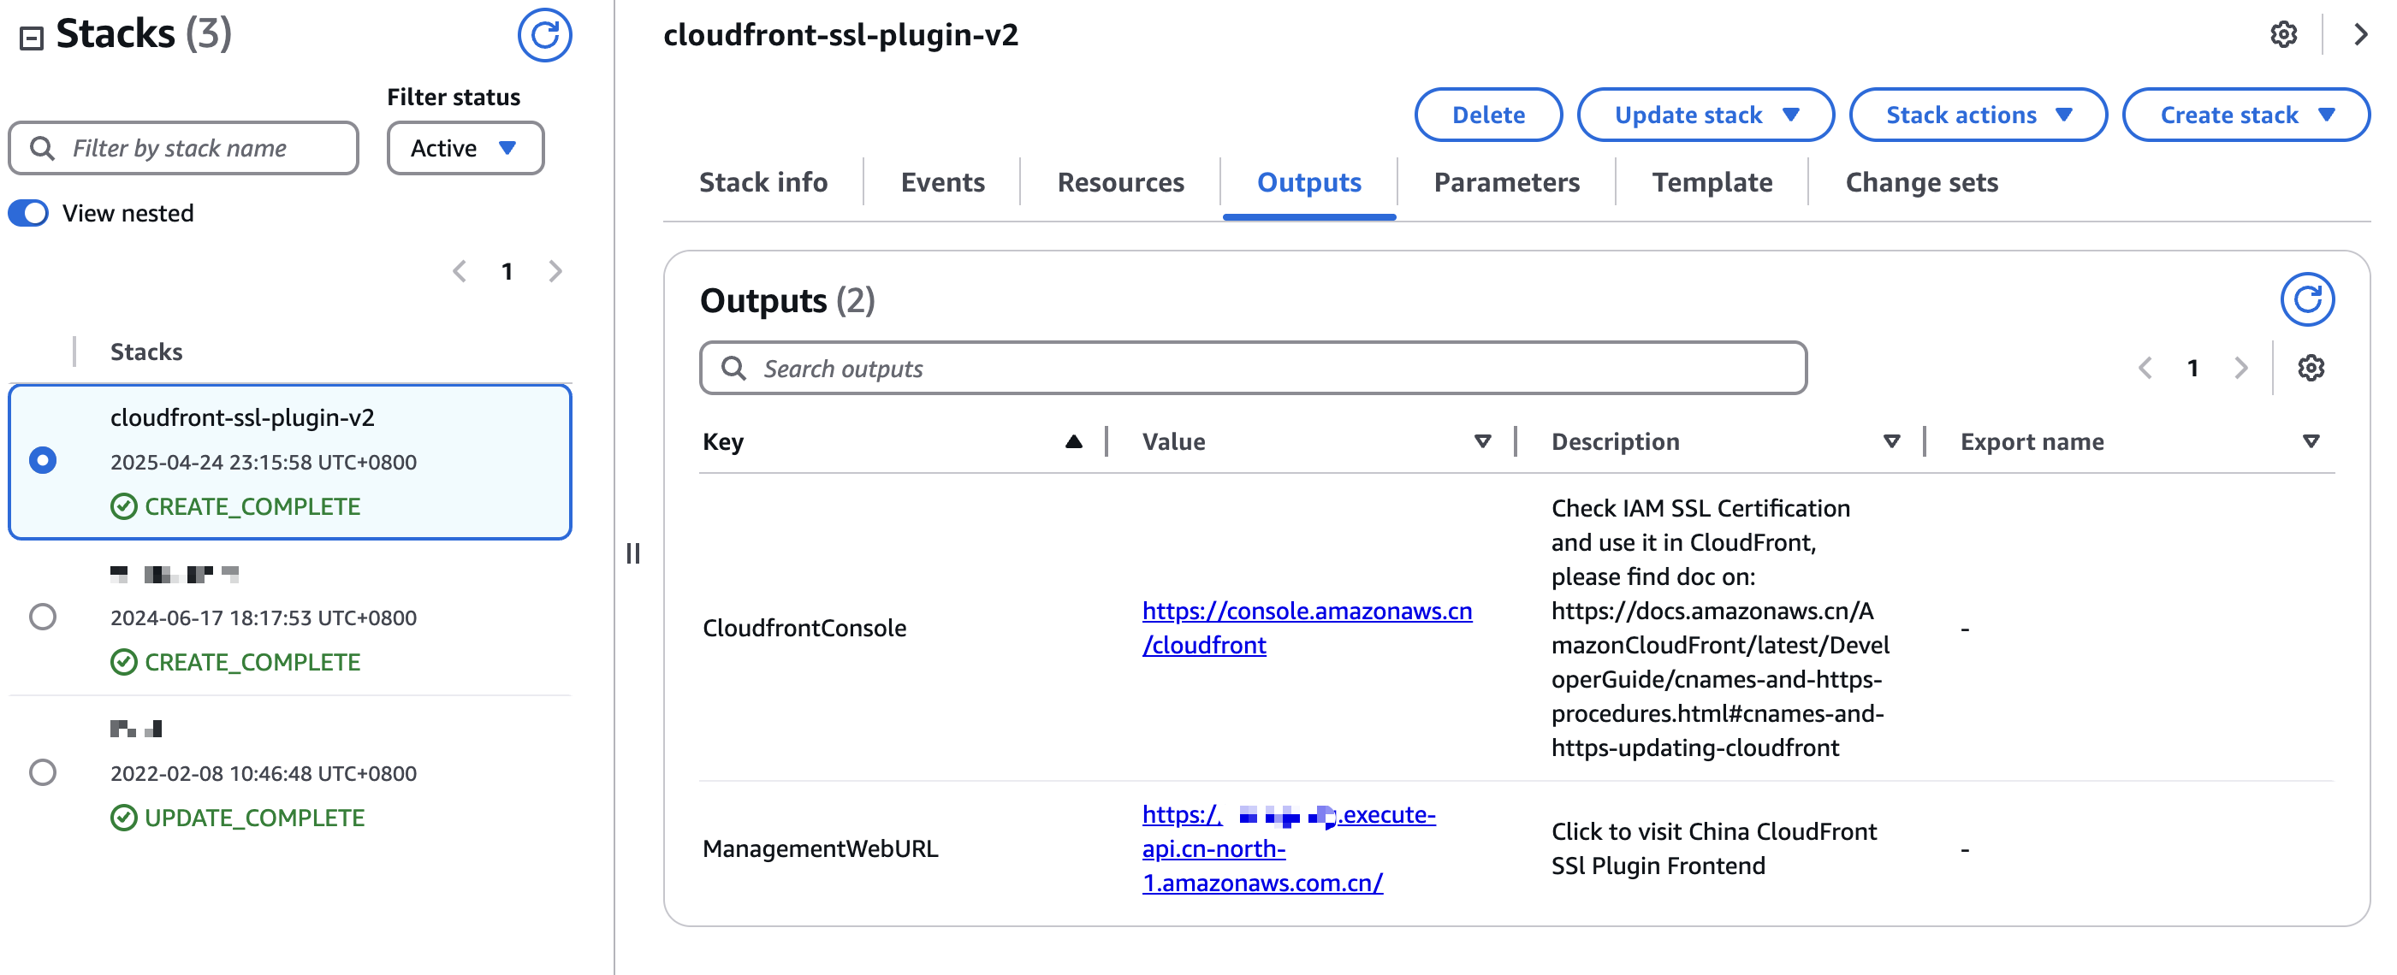2397x975 pixels.
Task: Expand the Stack actions dropdown
Action: [x=1978, y=115]
